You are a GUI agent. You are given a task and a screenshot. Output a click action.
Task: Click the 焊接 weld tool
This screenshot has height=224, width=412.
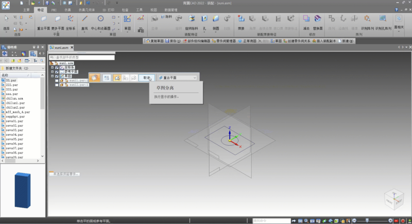241,20
